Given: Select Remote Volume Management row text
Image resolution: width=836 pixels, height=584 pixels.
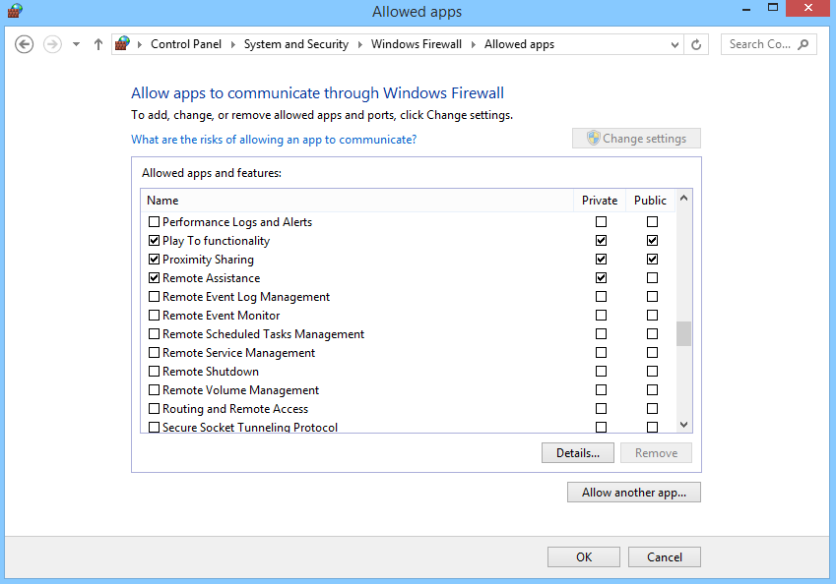Looking at the screenshot, I should pyautogui.click(x=240, y=390).
